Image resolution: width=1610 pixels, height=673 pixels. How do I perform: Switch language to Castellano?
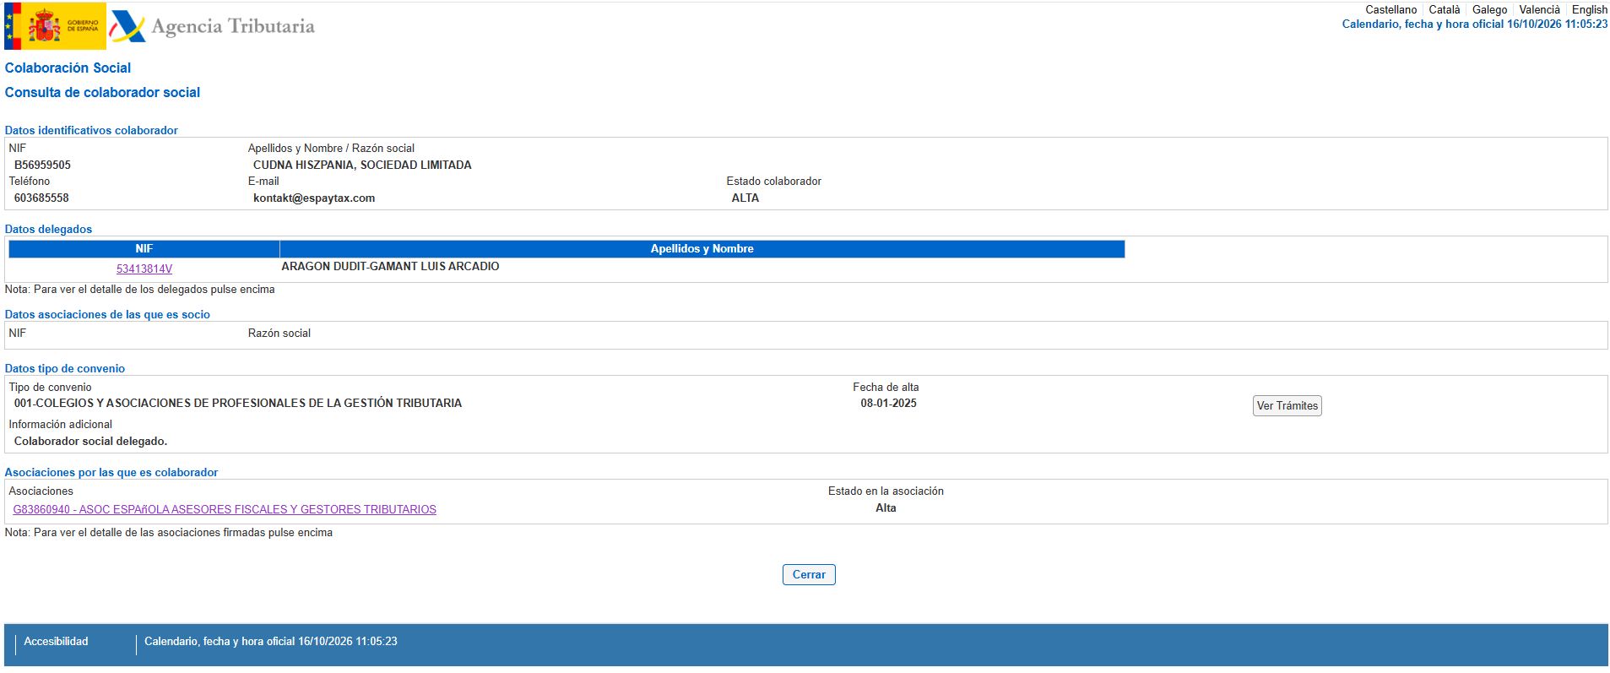click(x=1390, y=10)
